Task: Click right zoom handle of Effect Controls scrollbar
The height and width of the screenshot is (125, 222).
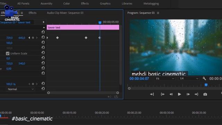Action: [x=118, y=93]
